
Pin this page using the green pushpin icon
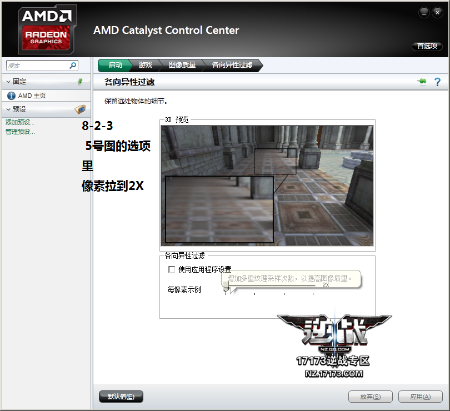pos(422,82)
